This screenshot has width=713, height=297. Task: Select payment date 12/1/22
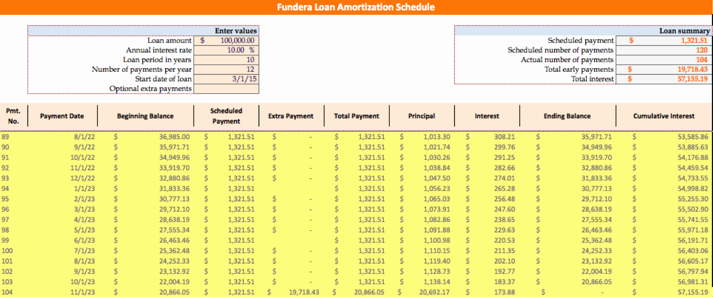(x=83, y=178)
